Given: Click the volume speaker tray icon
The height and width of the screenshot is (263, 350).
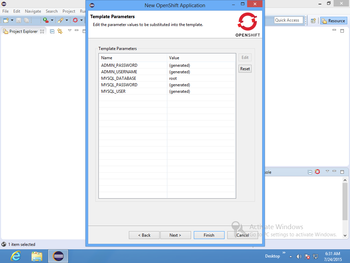Looking at the screenshot, I should 299,256.
